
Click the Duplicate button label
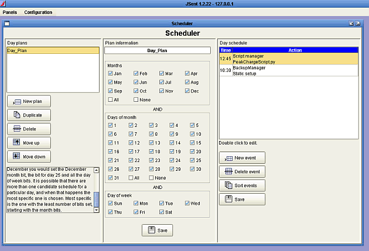point(32,115)
